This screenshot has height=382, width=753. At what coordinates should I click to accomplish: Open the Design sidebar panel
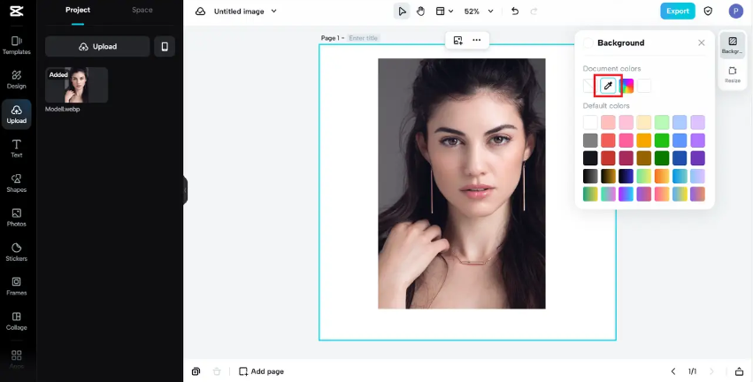coord(16,80)
